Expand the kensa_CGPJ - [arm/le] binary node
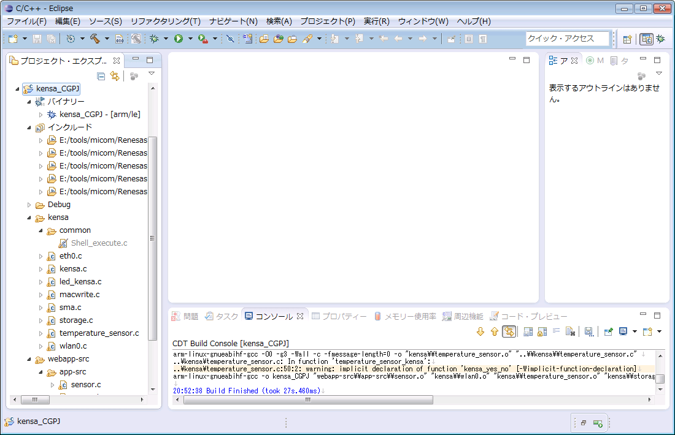This screenshot has width=675, height=435. tap(40, 115)
